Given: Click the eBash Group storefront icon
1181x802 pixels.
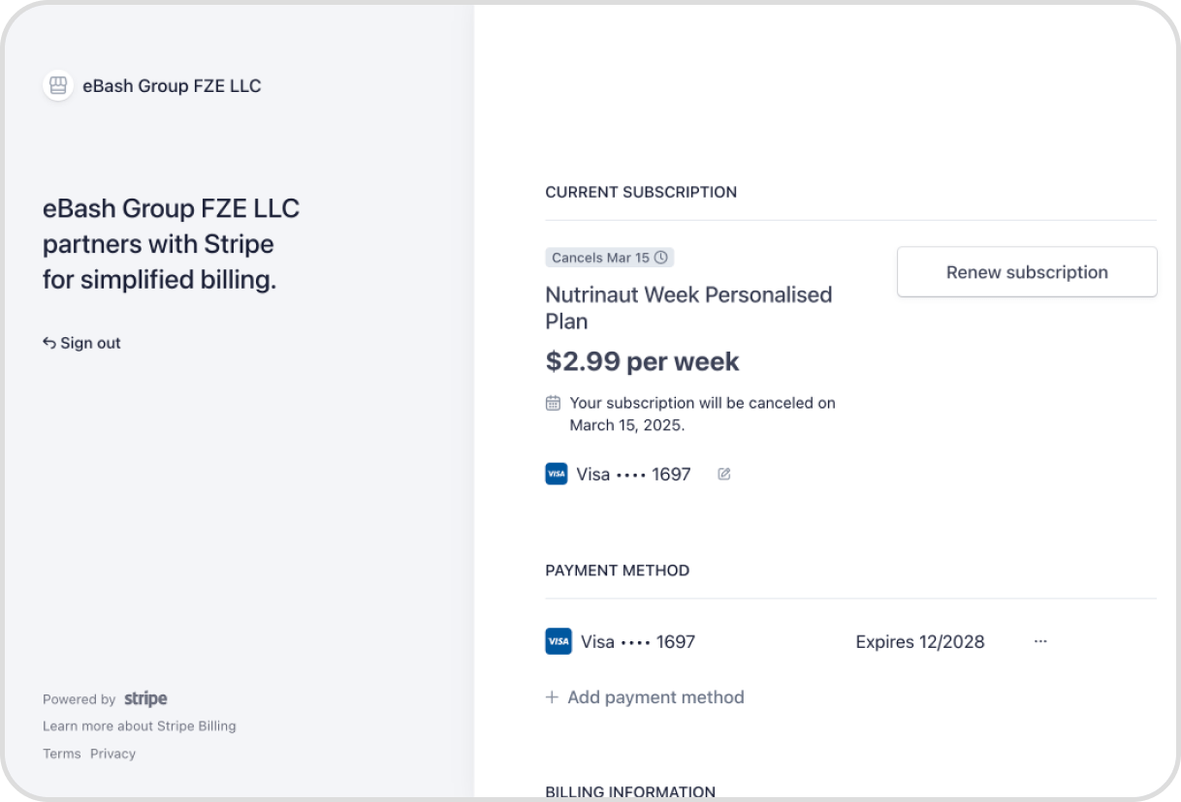Looking at the screenshot, I should pos(58,85).
